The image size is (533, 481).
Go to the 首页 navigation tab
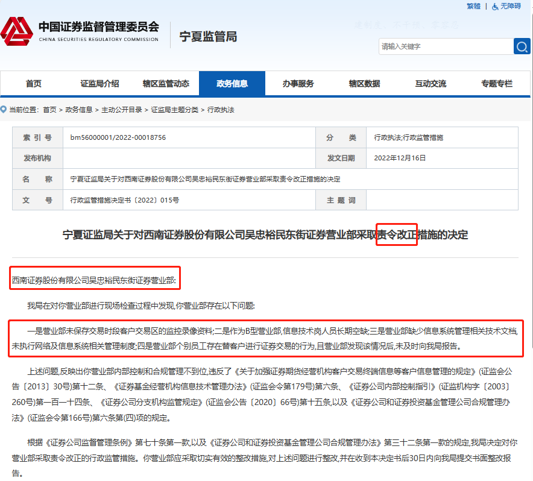(x=34, y=84)
